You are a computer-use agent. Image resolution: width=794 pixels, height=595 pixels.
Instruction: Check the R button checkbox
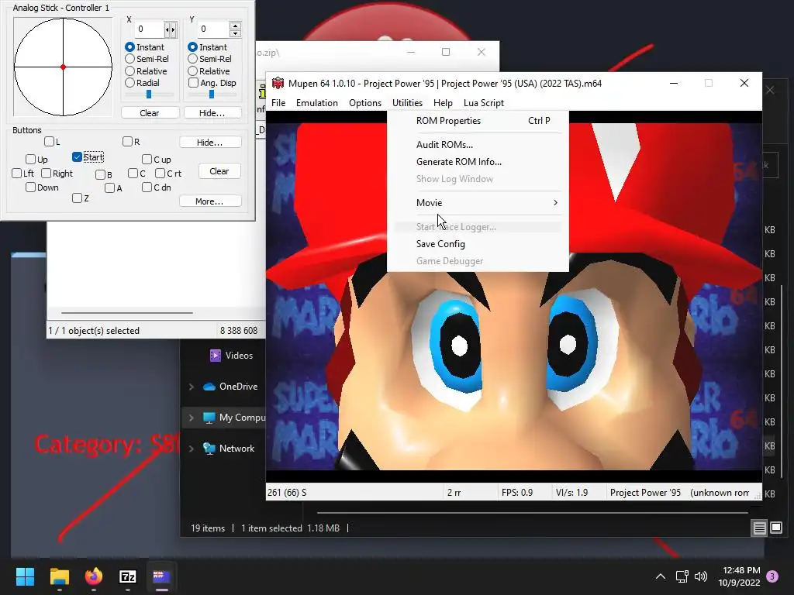(128, 141)
